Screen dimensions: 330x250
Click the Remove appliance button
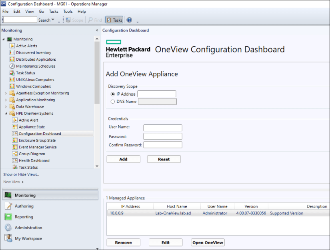point(123,242)
